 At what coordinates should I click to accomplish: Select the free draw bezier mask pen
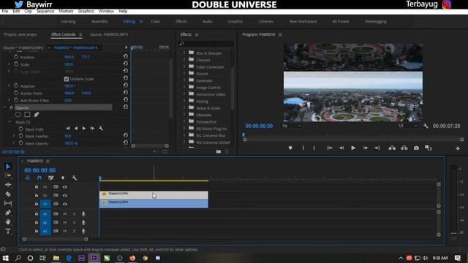click(37, 115)
